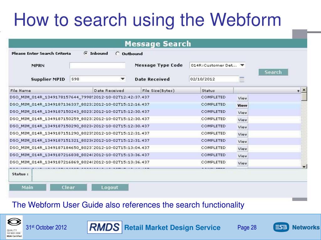Click the results list scroll-up arrow
The height and width of the screenshot is (240, 321).
(x=304, y=90)
